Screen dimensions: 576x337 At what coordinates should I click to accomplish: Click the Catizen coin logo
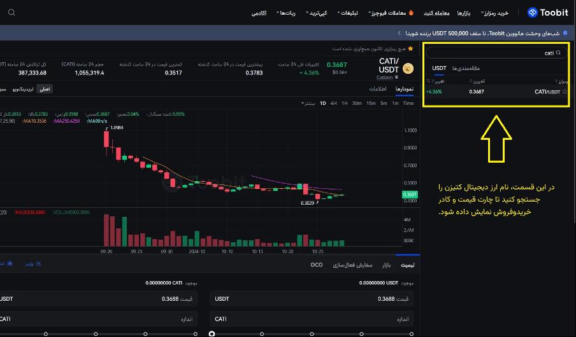tap(408, 68)
